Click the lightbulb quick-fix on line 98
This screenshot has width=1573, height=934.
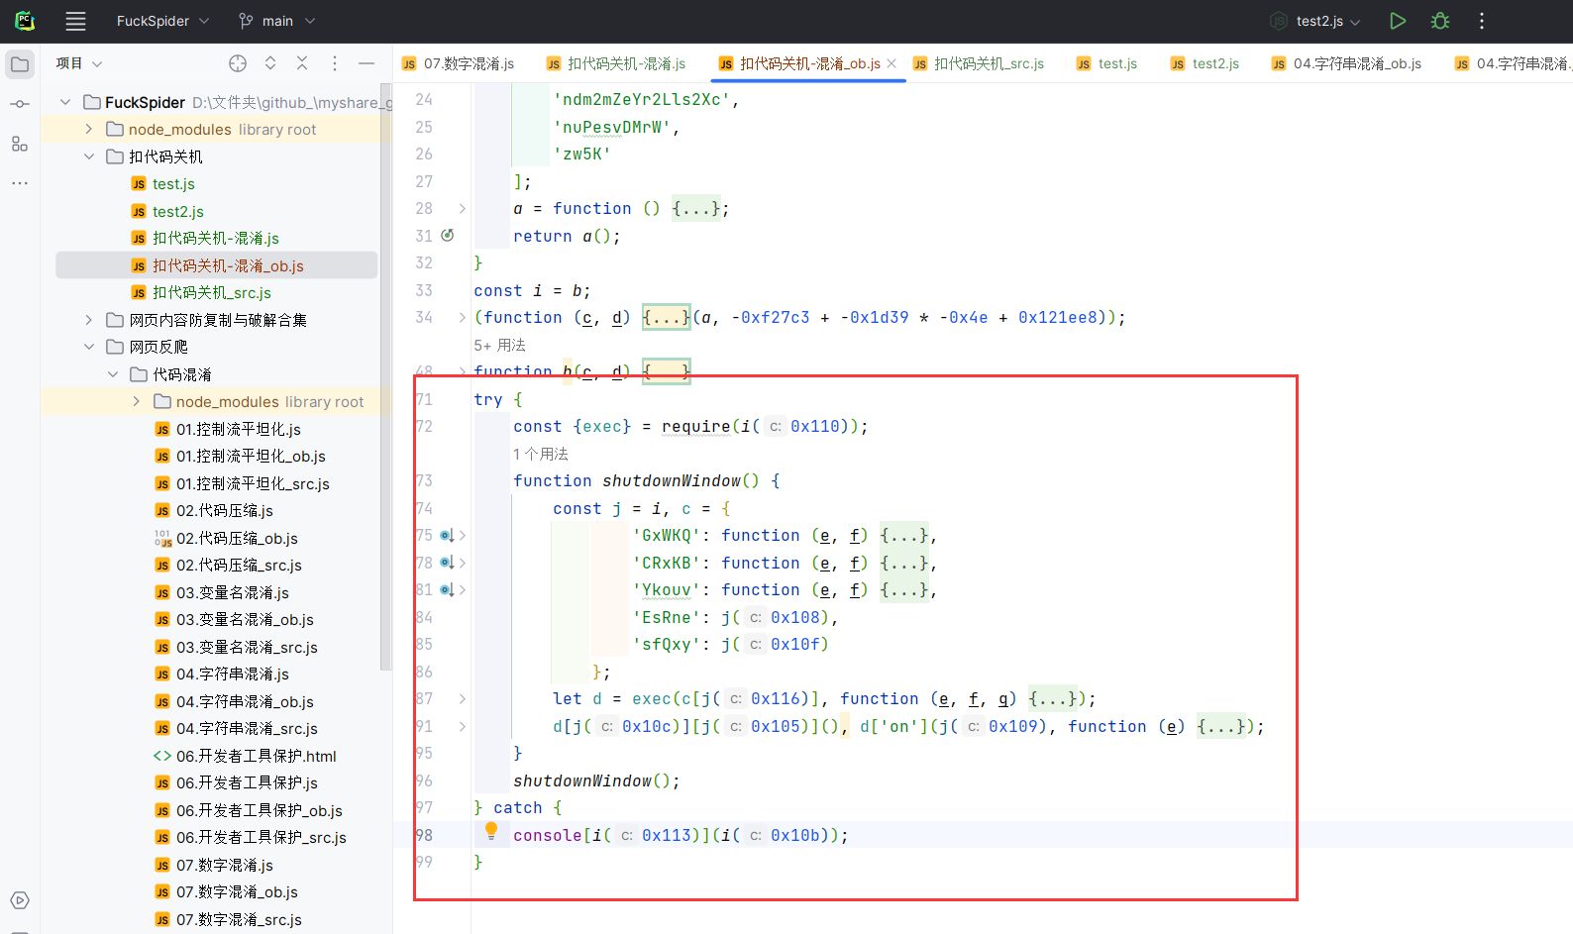(491, 832)
